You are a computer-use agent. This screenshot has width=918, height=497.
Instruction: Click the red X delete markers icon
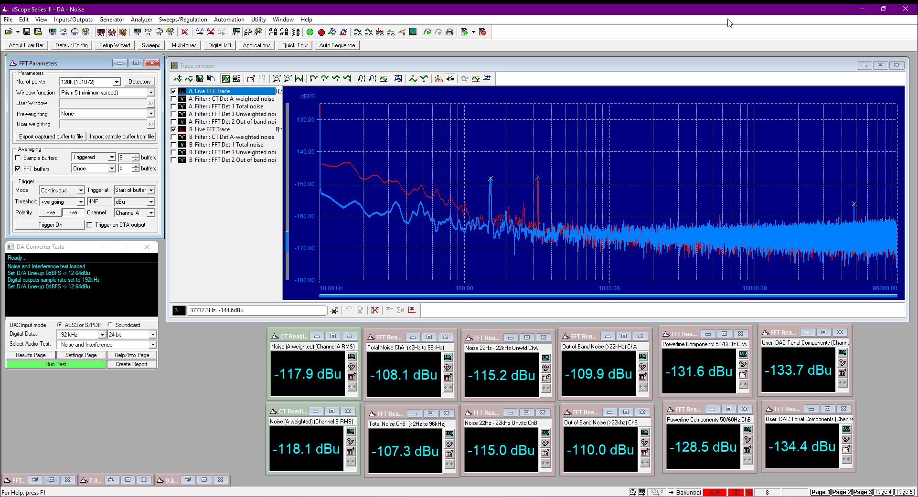point(375,310)
